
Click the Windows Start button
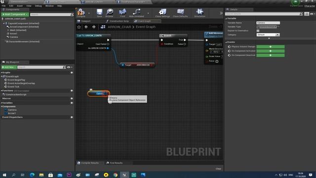(4, 175)
